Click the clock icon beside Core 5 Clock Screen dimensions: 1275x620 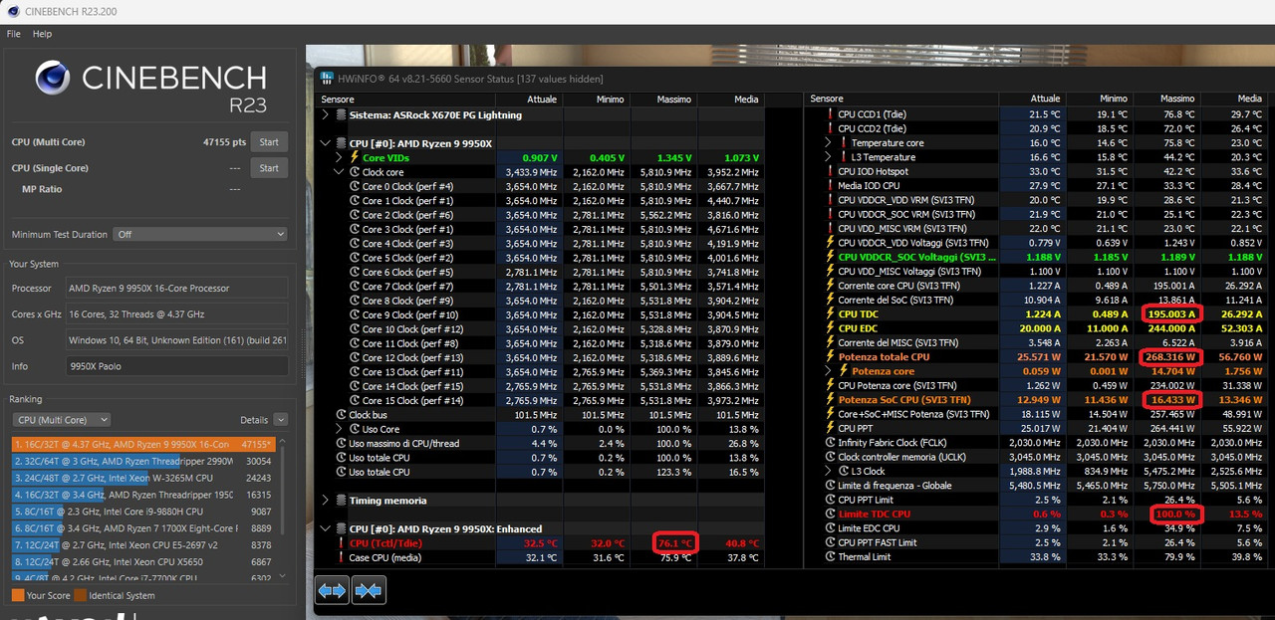pos(354,258)
